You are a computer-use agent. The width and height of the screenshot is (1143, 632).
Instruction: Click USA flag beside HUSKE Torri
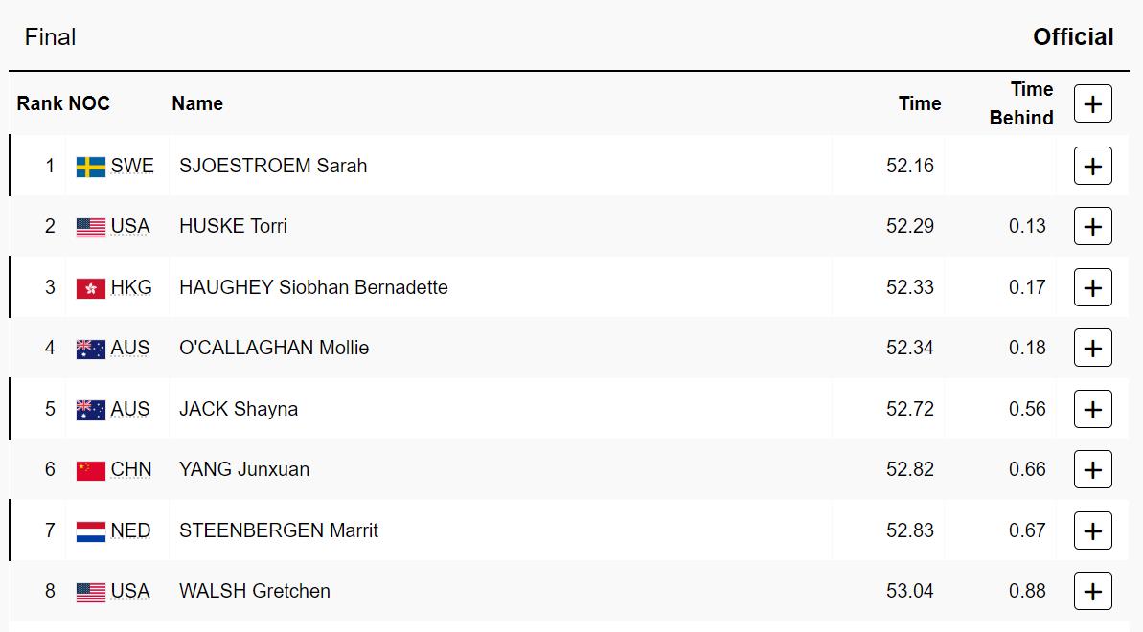click(x=91, y=227)
